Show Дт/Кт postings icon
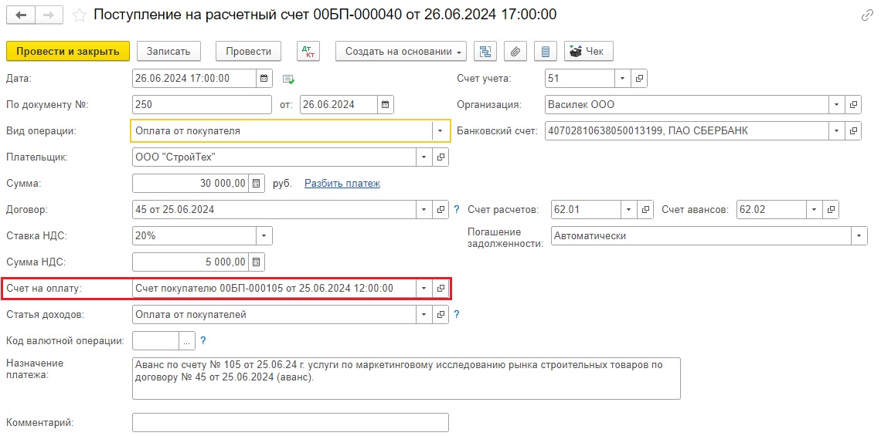This screenshot has width=881, height=436. pos(308,51)
